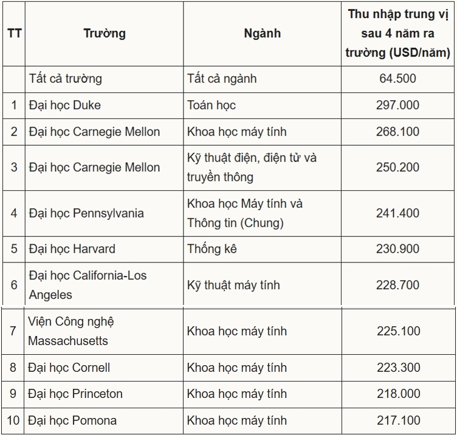This screenshot has width=457, height=435.
Task: Click the 'TT' column header
Action: point(14,33)
